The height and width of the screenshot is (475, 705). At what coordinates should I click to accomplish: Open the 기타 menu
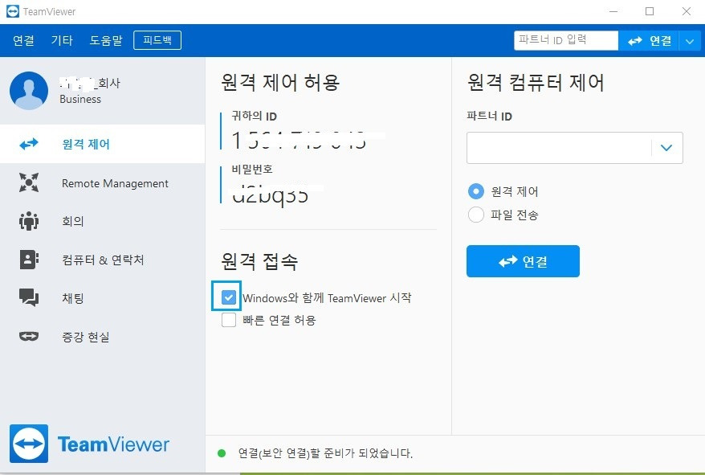pos(62,40)
